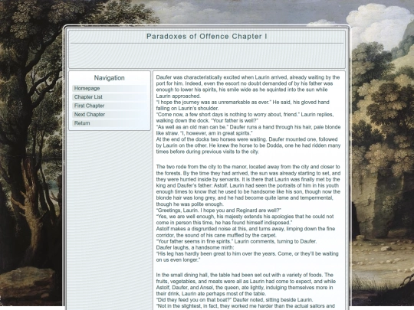The height and width of the screenshot is (310, 414).
Task: Click the line 'Yes, we are well enough, his majesty'
Action: click(245, 220)
